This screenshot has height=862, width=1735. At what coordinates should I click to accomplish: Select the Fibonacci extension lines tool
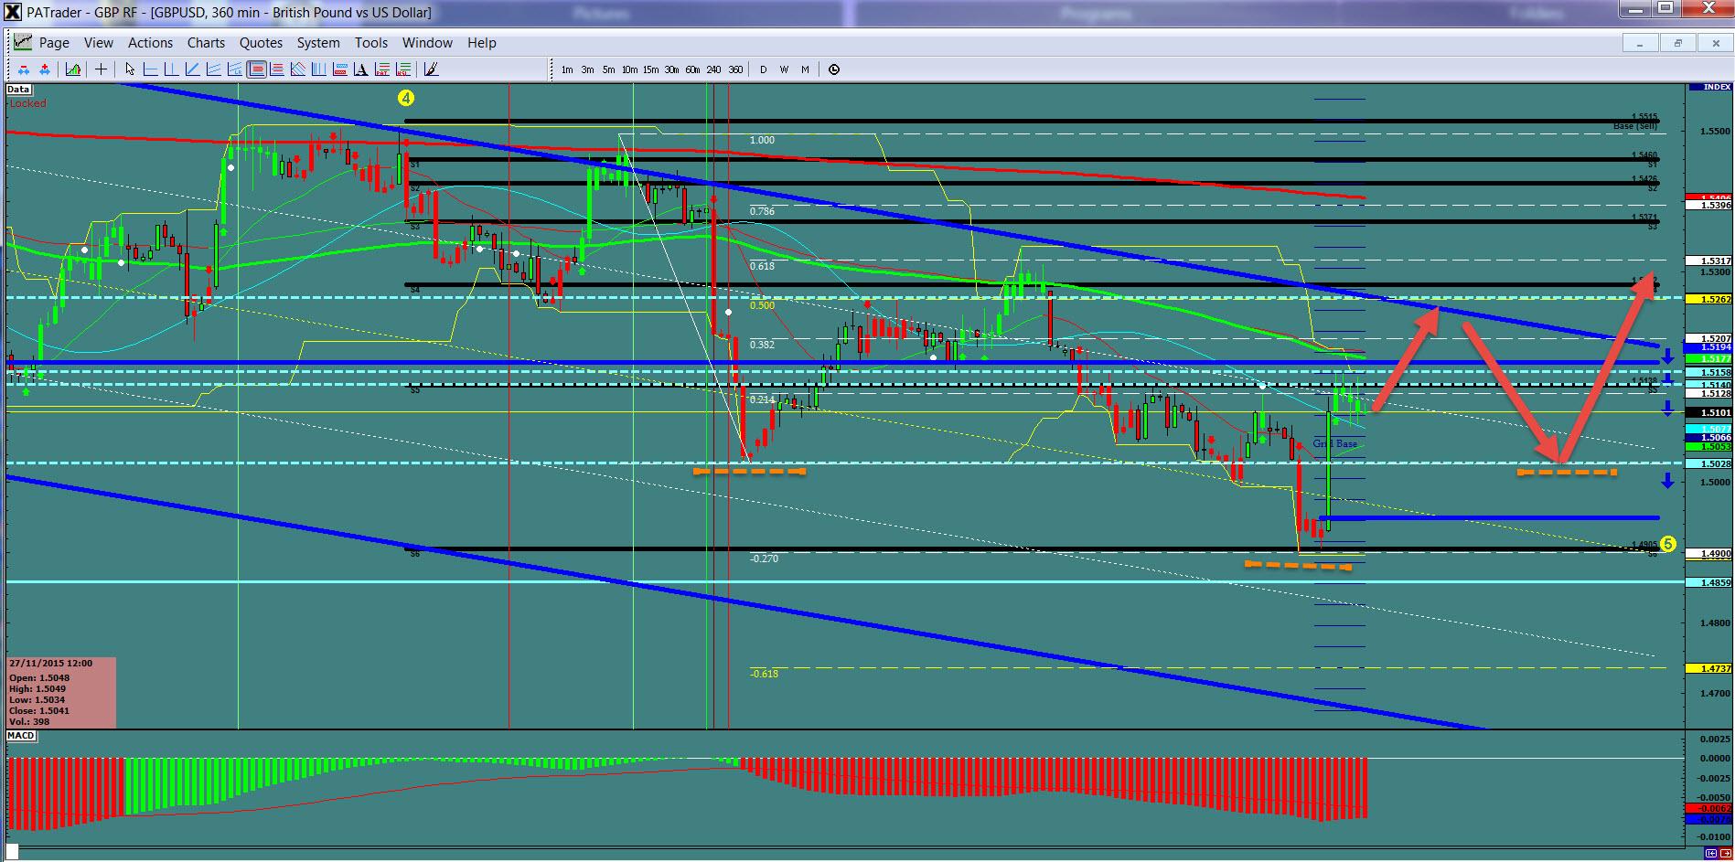coord(277,69)
